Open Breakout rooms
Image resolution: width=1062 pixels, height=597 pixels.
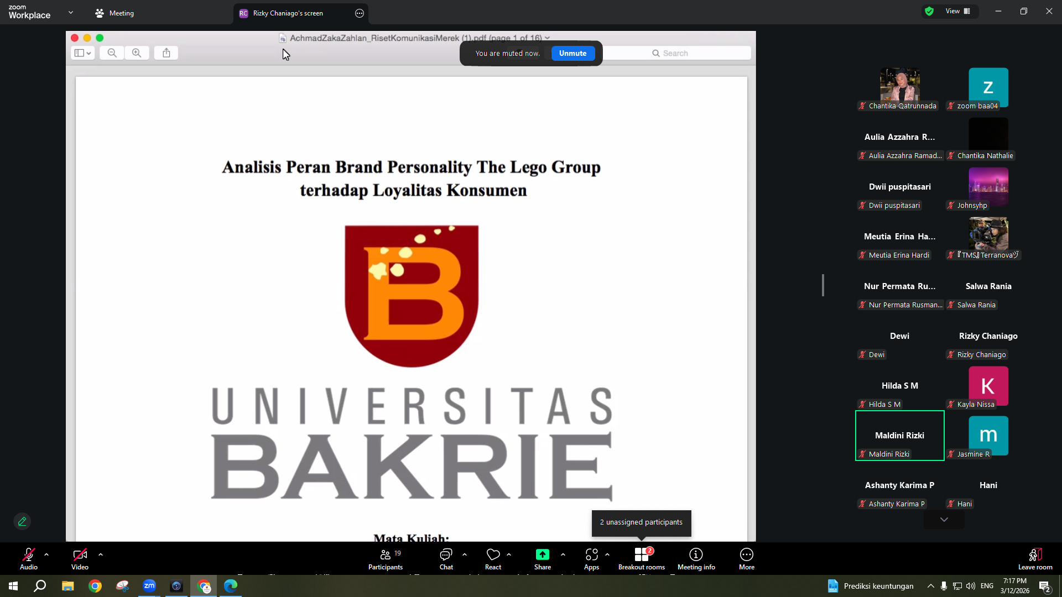pos(642,559)
